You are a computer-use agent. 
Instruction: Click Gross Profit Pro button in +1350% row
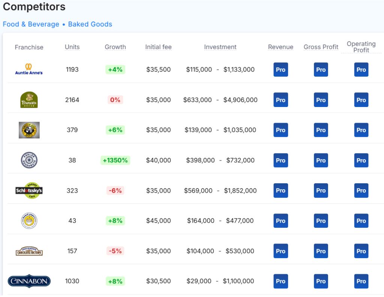(x=321, y=160)
